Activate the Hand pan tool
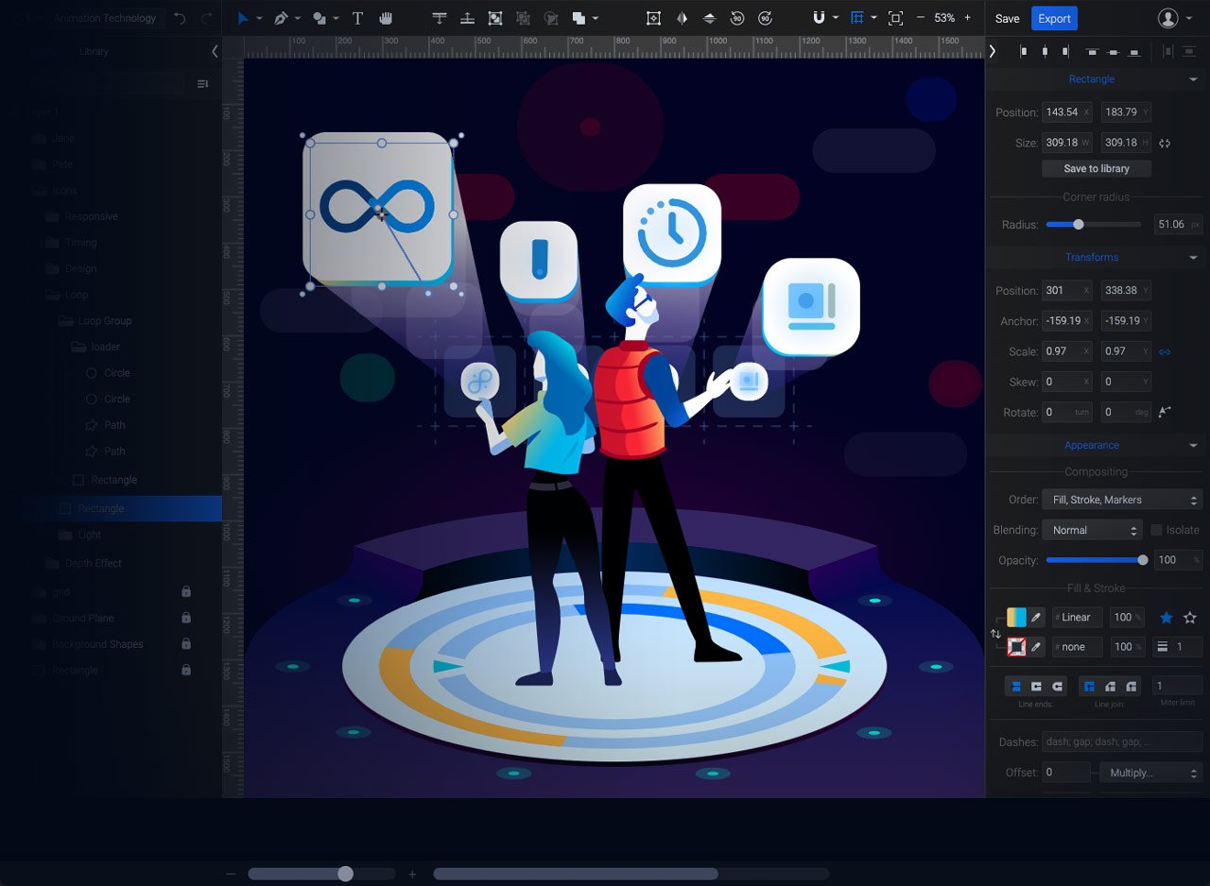 (x=386, y=18)
